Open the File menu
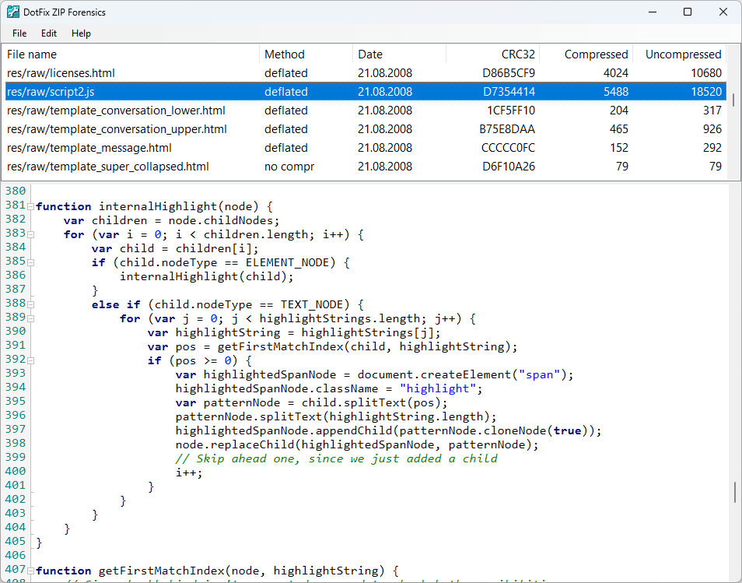742x583 pixels. [19, 33]
